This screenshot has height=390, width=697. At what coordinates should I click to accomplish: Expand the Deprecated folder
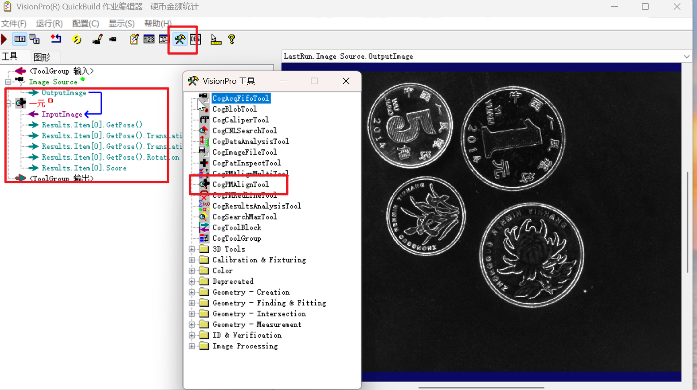(x=192, y=282)
